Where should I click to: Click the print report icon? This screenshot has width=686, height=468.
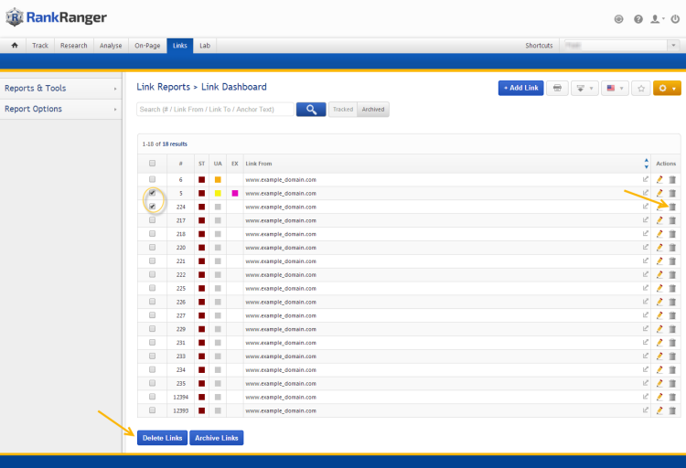click(557, 88)
